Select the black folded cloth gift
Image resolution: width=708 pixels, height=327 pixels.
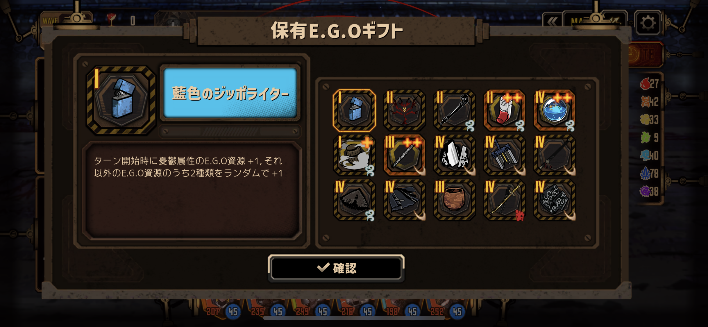pyautogui.click(x=404, y=200)
